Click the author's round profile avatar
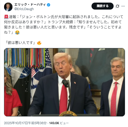 [8, 7]
